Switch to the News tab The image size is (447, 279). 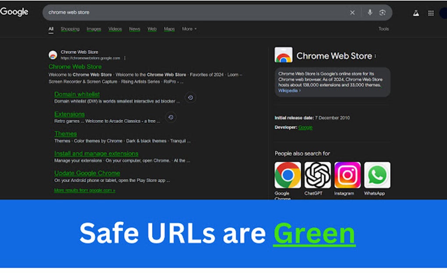(x=134, y=29)
